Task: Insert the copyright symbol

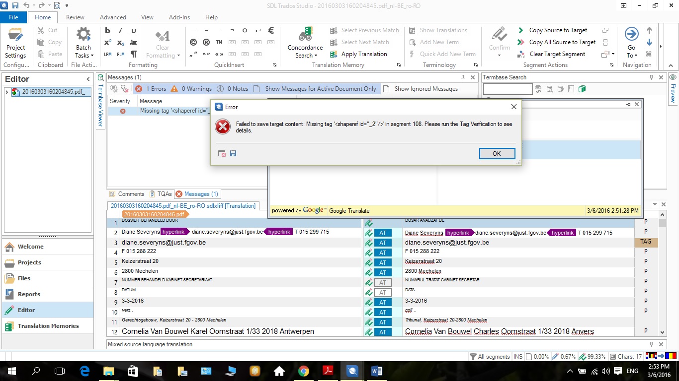Action: pyautogui.click(x=193, y=42)
